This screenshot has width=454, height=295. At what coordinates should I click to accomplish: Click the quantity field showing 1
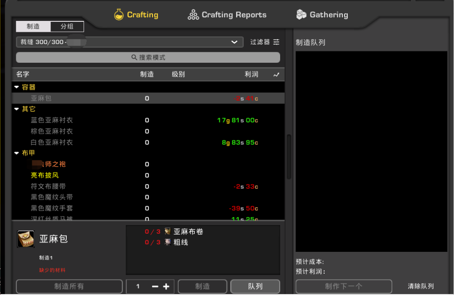138,286
